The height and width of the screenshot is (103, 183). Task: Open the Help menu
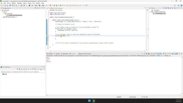tap(43, 3)
